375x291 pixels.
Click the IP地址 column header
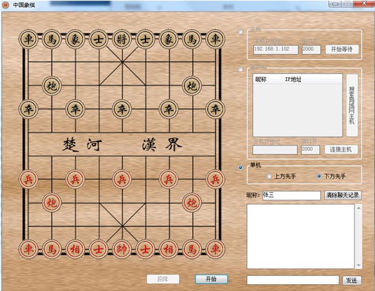[x=293, y=79]
